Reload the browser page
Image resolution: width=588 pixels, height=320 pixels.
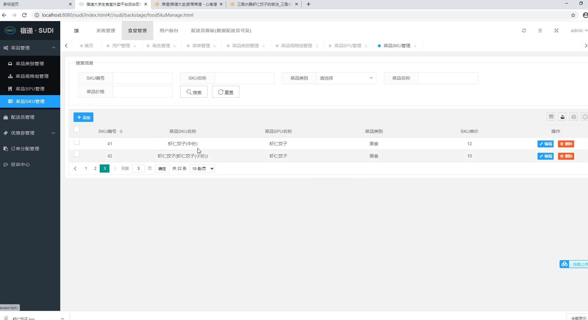(24, 15)
